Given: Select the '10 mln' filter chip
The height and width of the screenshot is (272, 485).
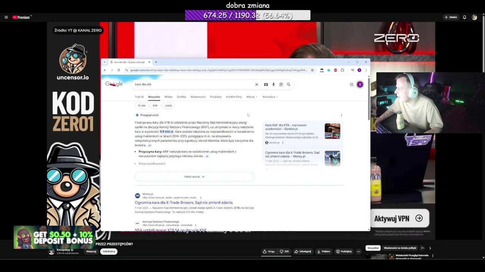Looking at the screenshot, I should 142,106.
